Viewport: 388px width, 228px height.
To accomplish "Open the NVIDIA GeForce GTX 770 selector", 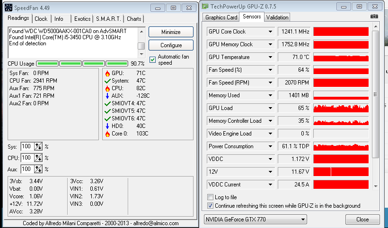I will point(256,220).
